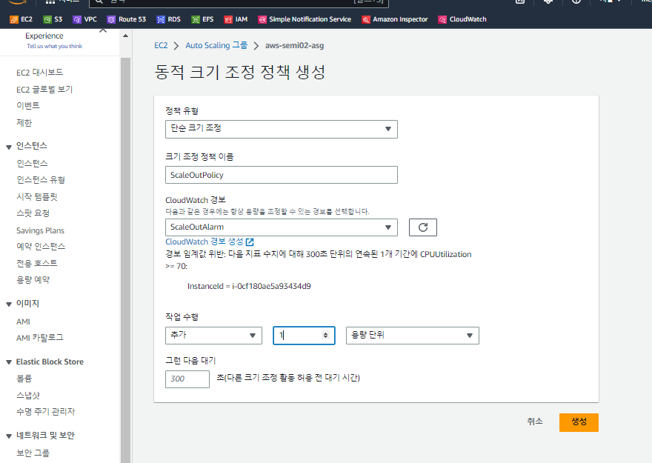Open the 추가 action dropdown

tap(213, 336)
